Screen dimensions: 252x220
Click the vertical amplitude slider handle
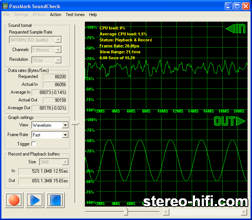76,123
